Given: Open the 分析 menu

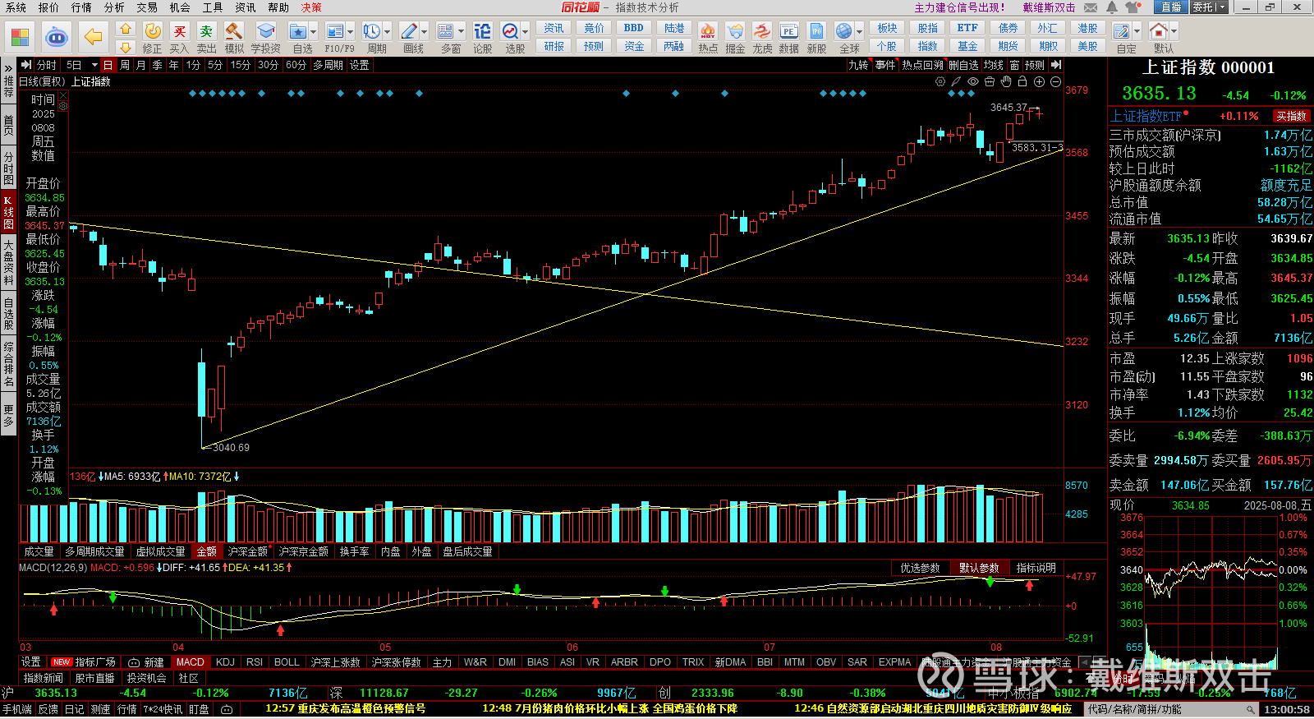Looking at the screenshot, I should click(114, 7).
